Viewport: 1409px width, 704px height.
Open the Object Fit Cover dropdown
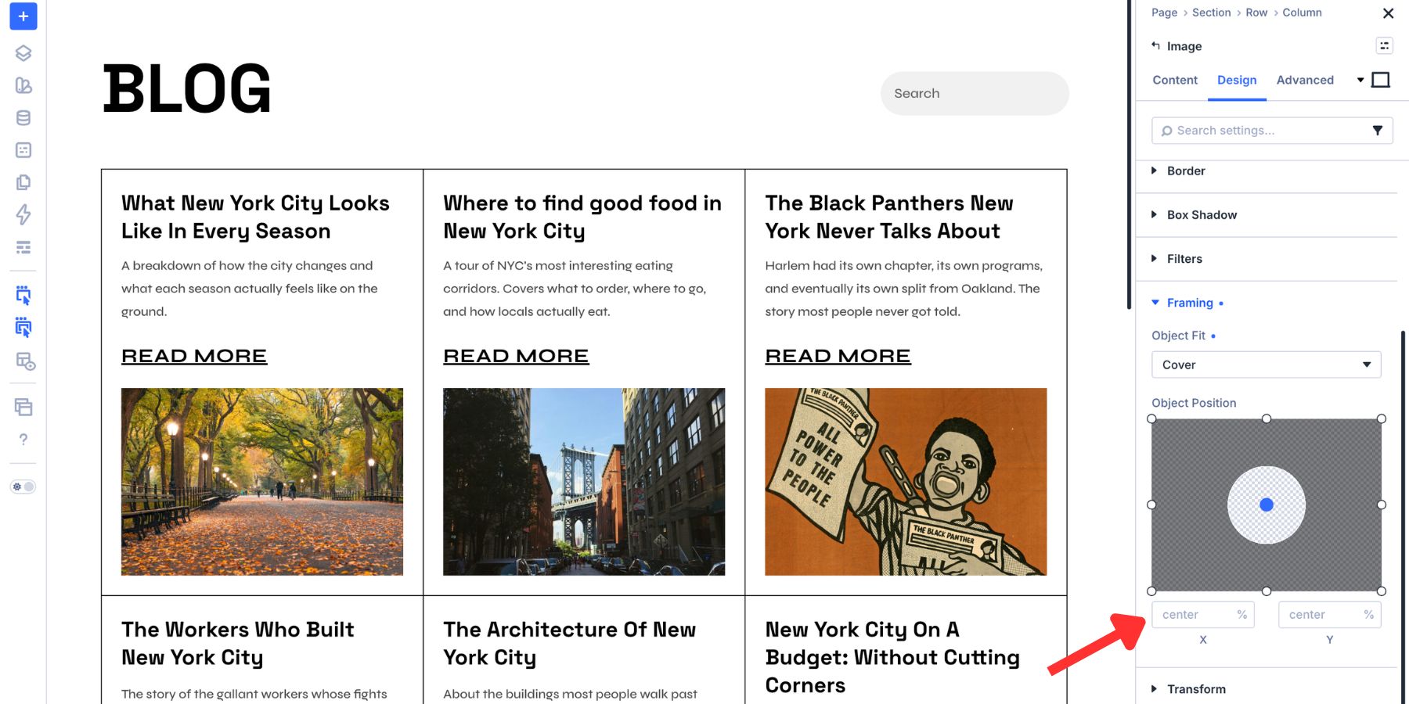[x=1266, y=365]
